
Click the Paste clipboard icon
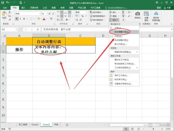pos(4,14)
